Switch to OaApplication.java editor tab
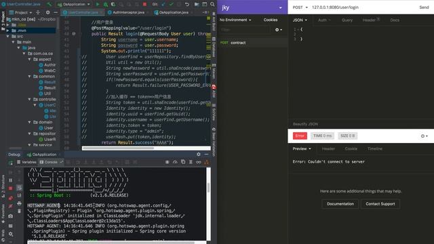The image size is (434, 244). [174, 12]
